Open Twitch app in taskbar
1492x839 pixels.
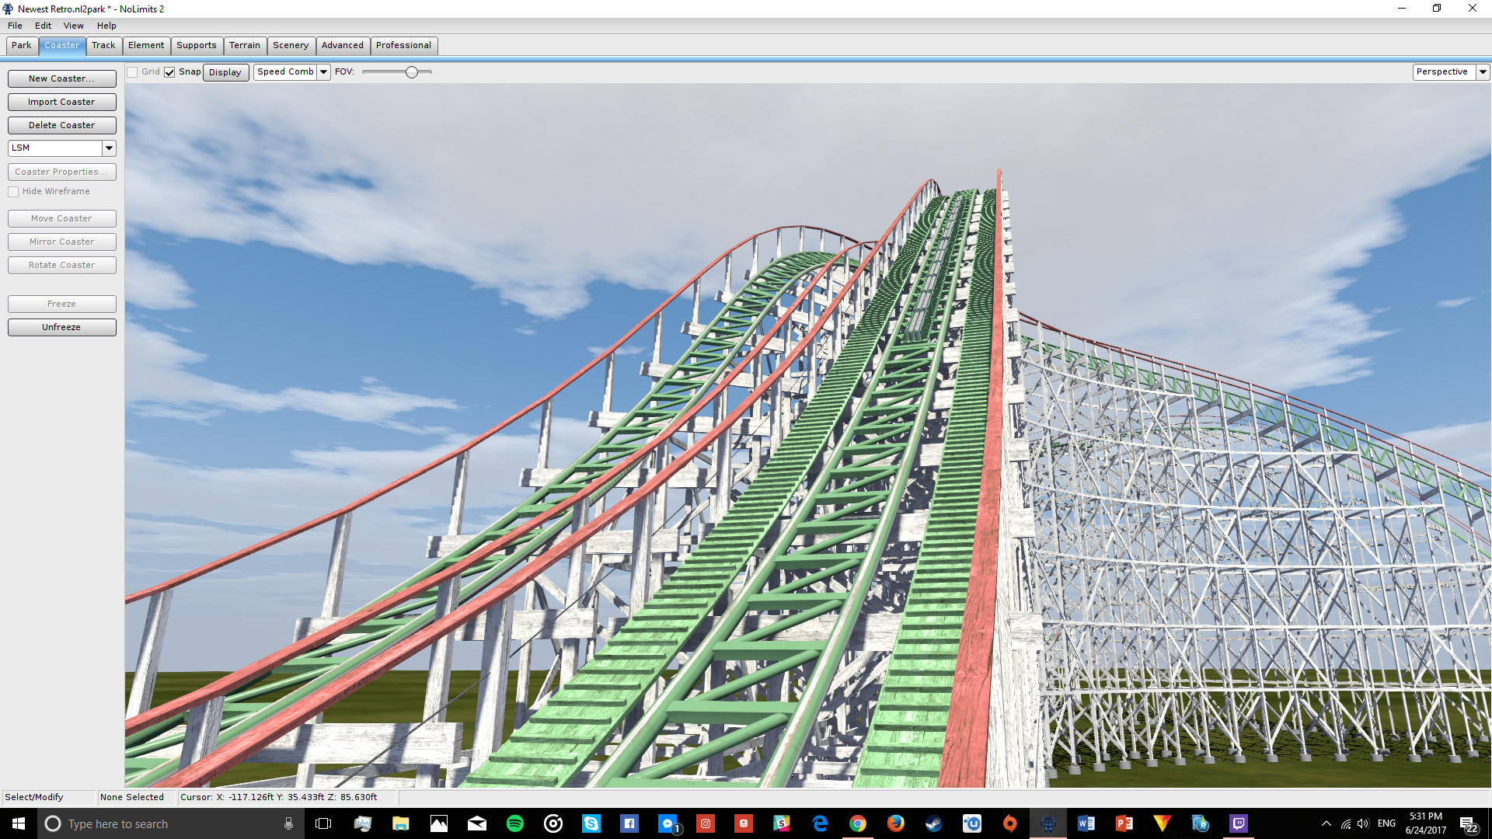click(x=1238, y=823)
